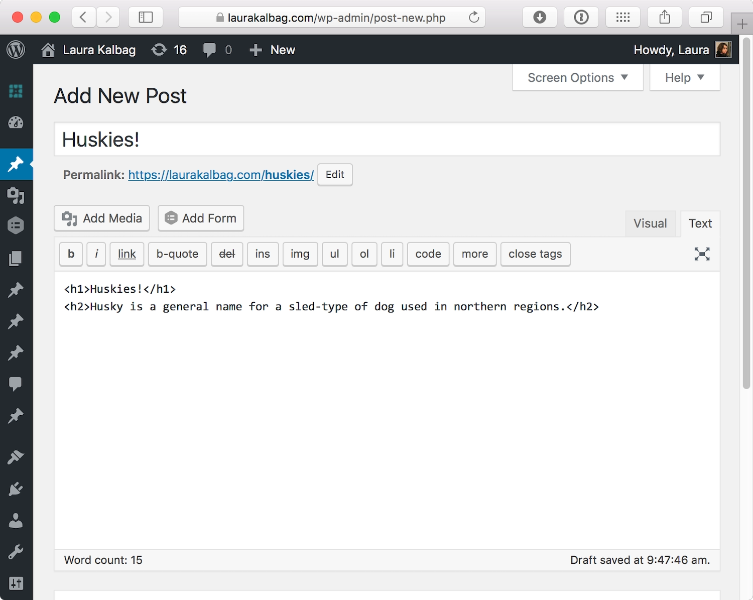
Task: Open the Pages icon in sidebar
Action: (16, 258)
